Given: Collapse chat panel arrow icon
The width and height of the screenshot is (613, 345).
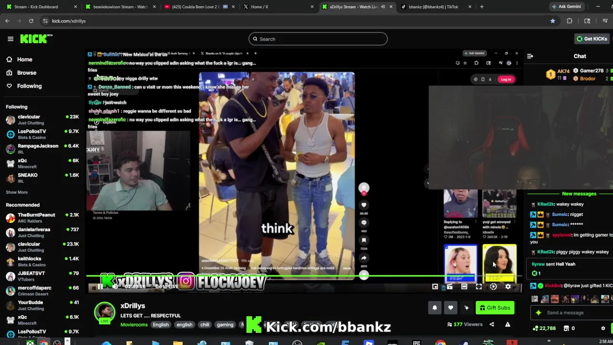Looking at the screenshot, I should (x=530, y=57).
